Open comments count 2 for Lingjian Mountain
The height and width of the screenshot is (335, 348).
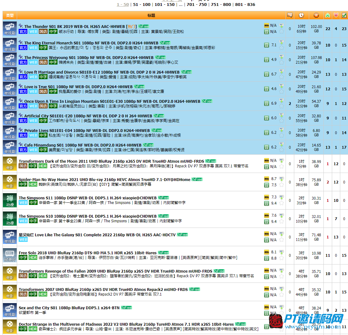[x=290, y=103]
